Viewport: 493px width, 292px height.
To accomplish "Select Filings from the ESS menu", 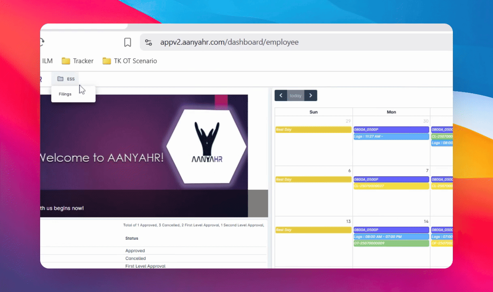I will pyautogui.click(x=65, y=94).
